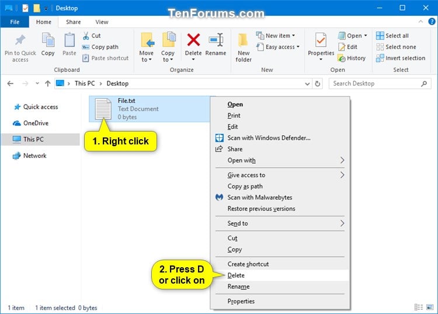The height and width of the screenshot is (314, 438).
Task: Click the Paste clipboard icon
Action: 69,40
